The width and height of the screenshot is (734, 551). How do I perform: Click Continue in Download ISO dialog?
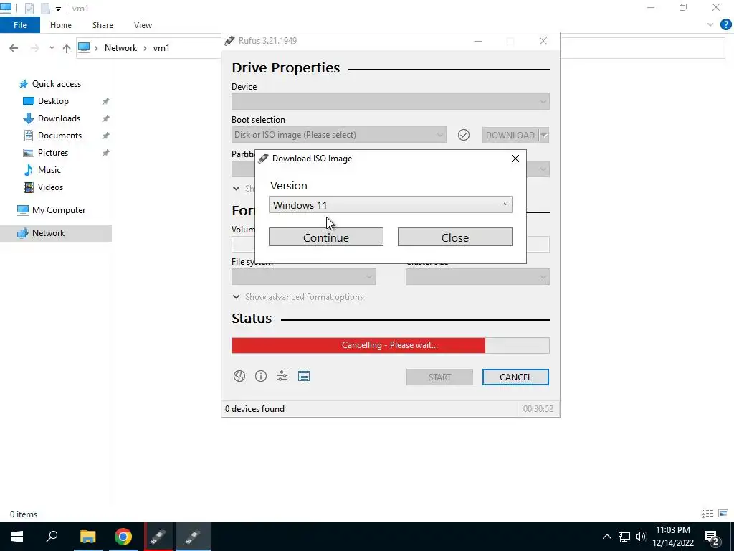[326, 237]
